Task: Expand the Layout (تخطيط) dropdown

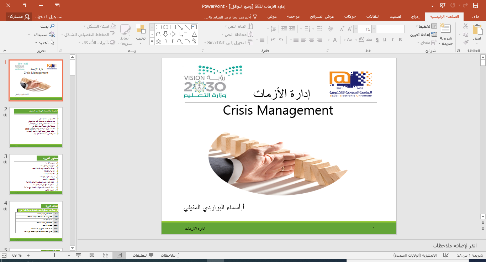Action: pyautogui.click(x=417, y=26)
